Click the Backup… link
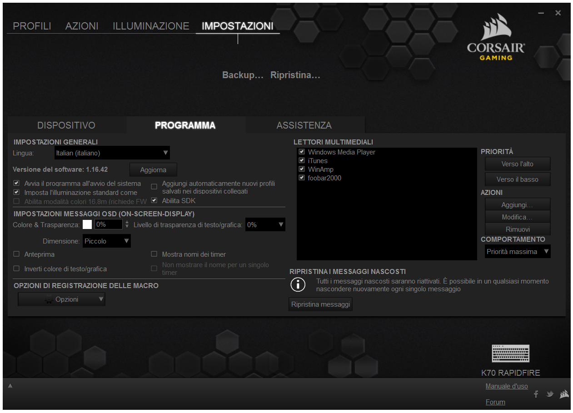The width and height of the screenshot is (573, 413). click(243, 75)
